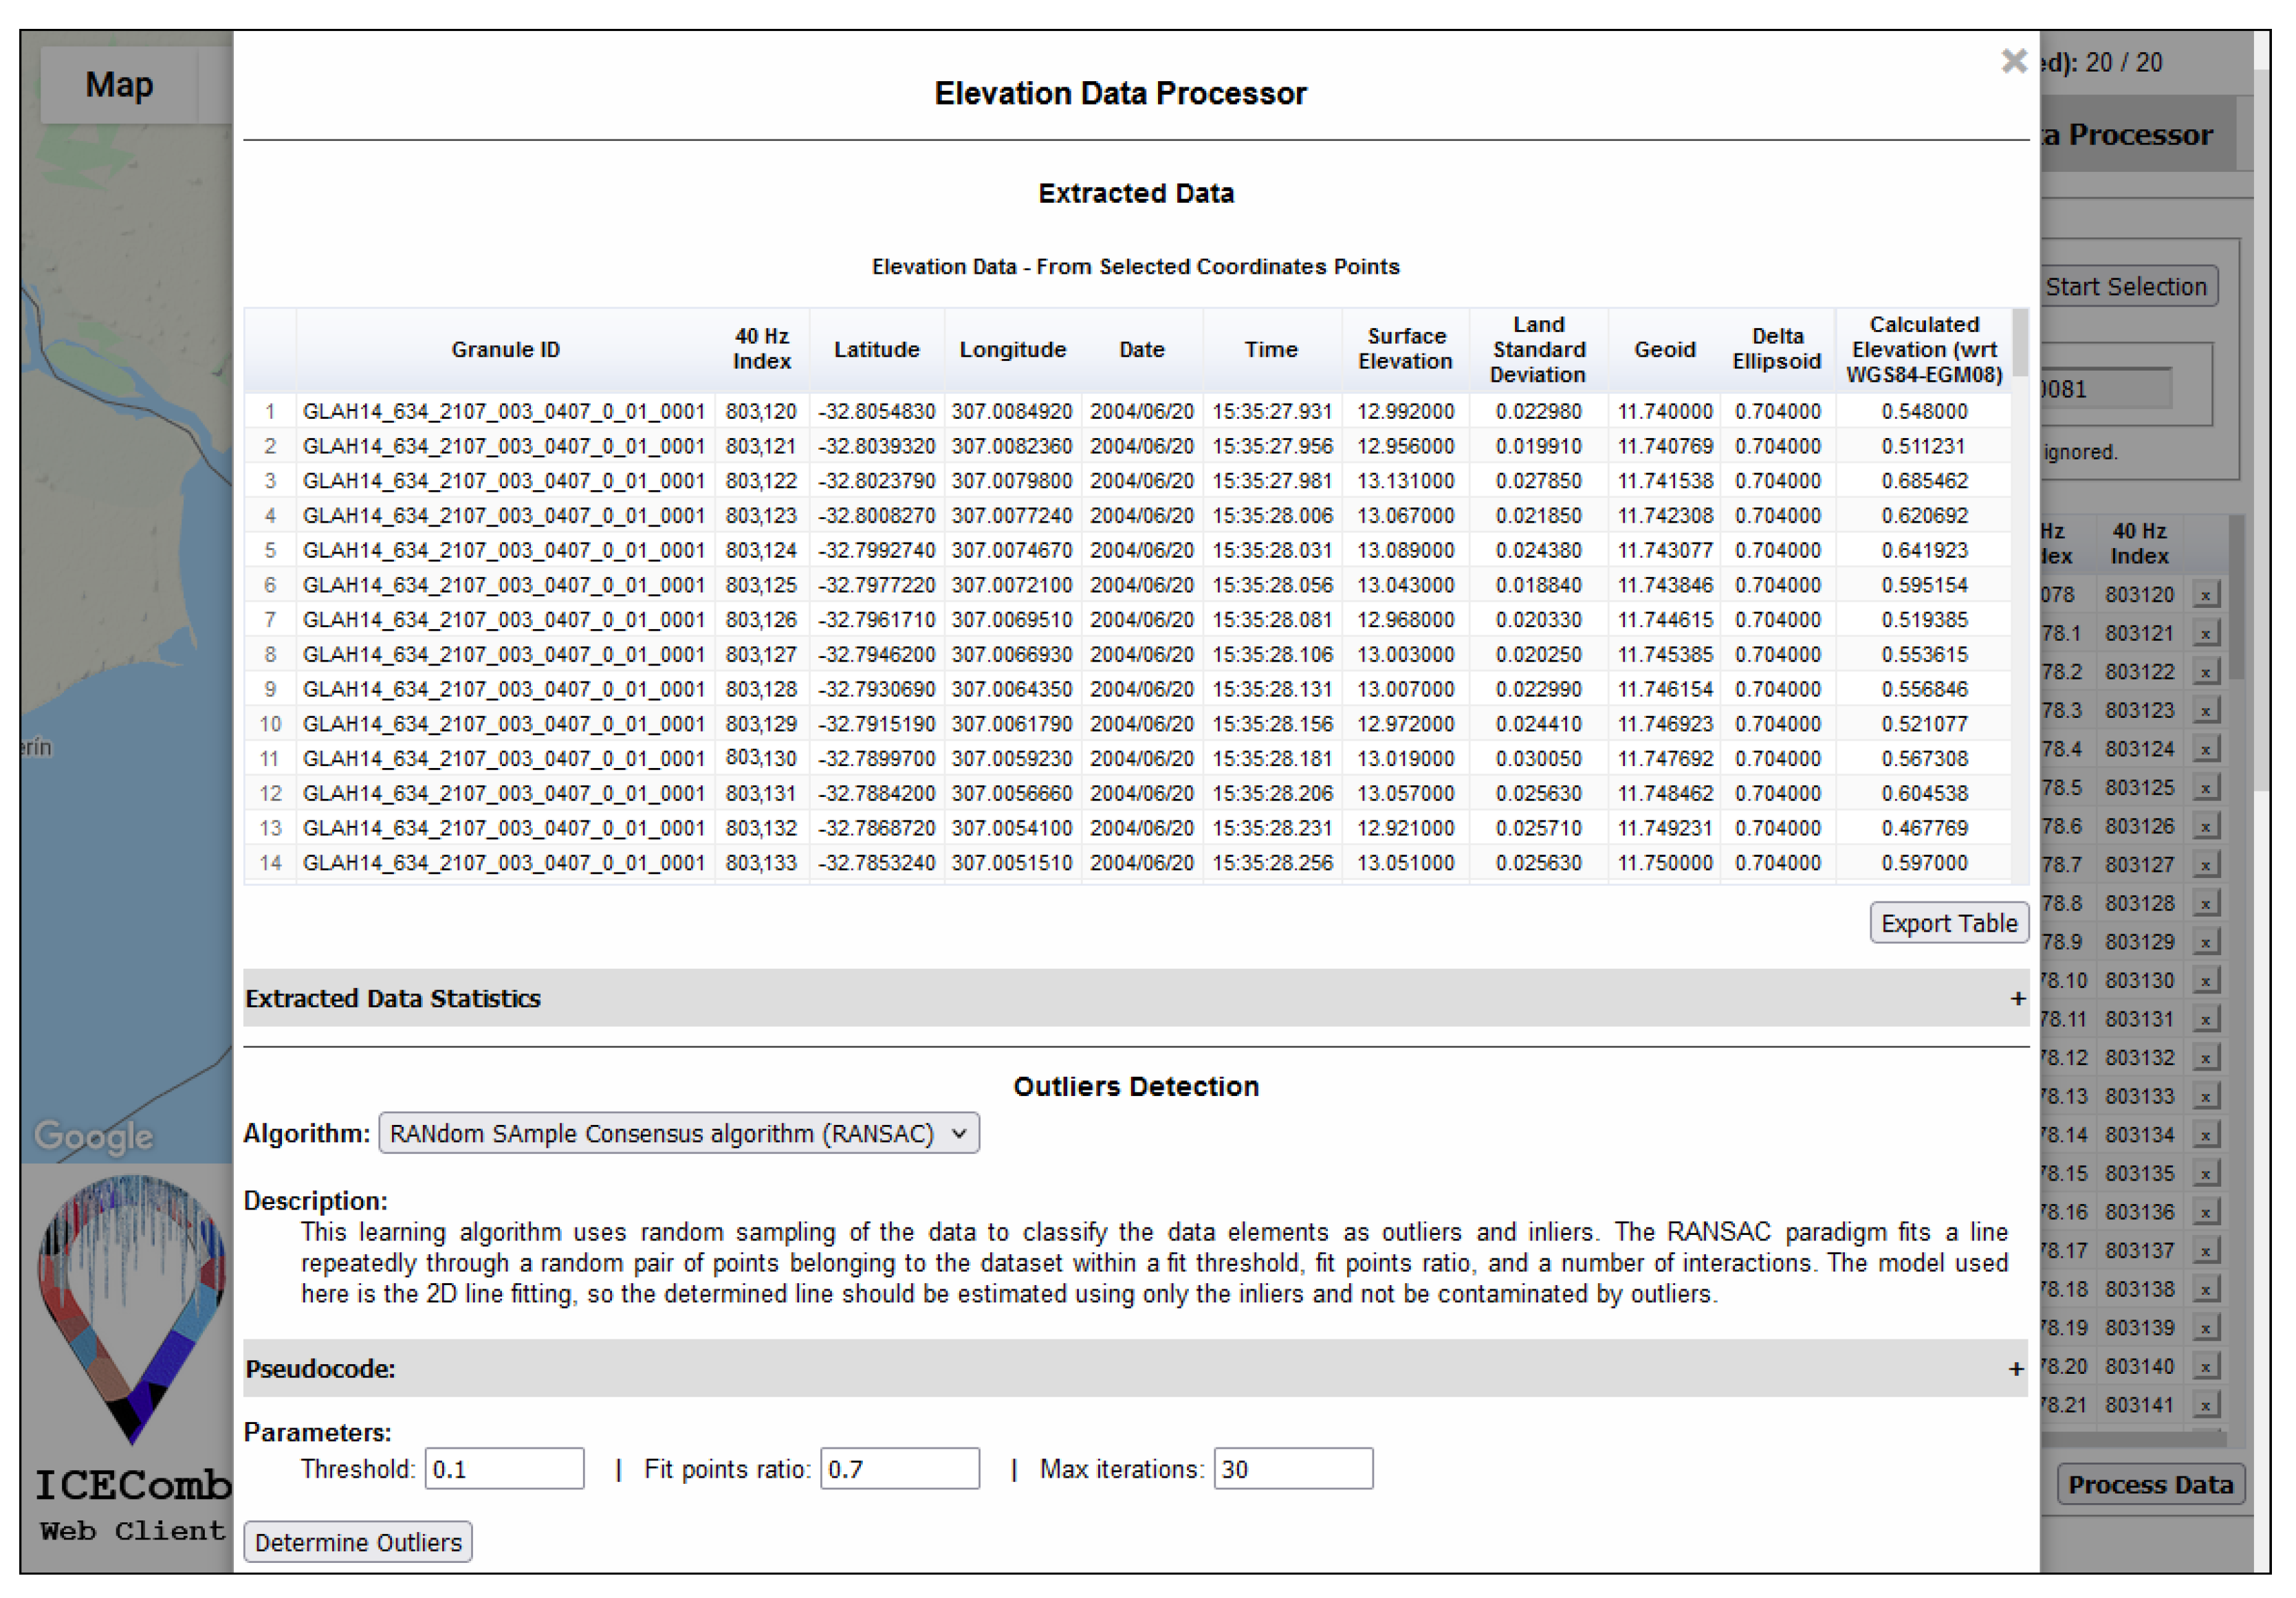Click the Granule ID column header
The image size is (2296, 1598).
[x=505, y=350]
